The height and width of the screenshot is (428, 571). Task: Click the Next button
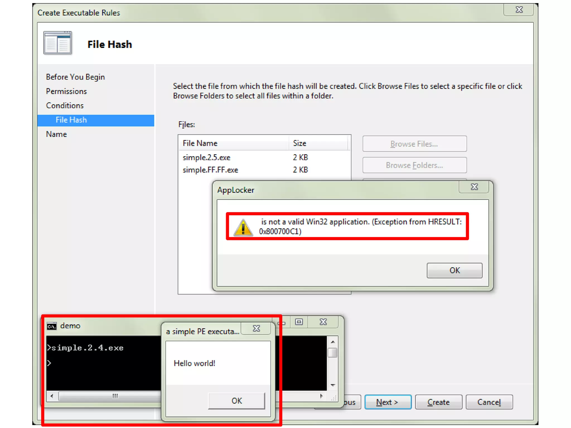(388, 402)
